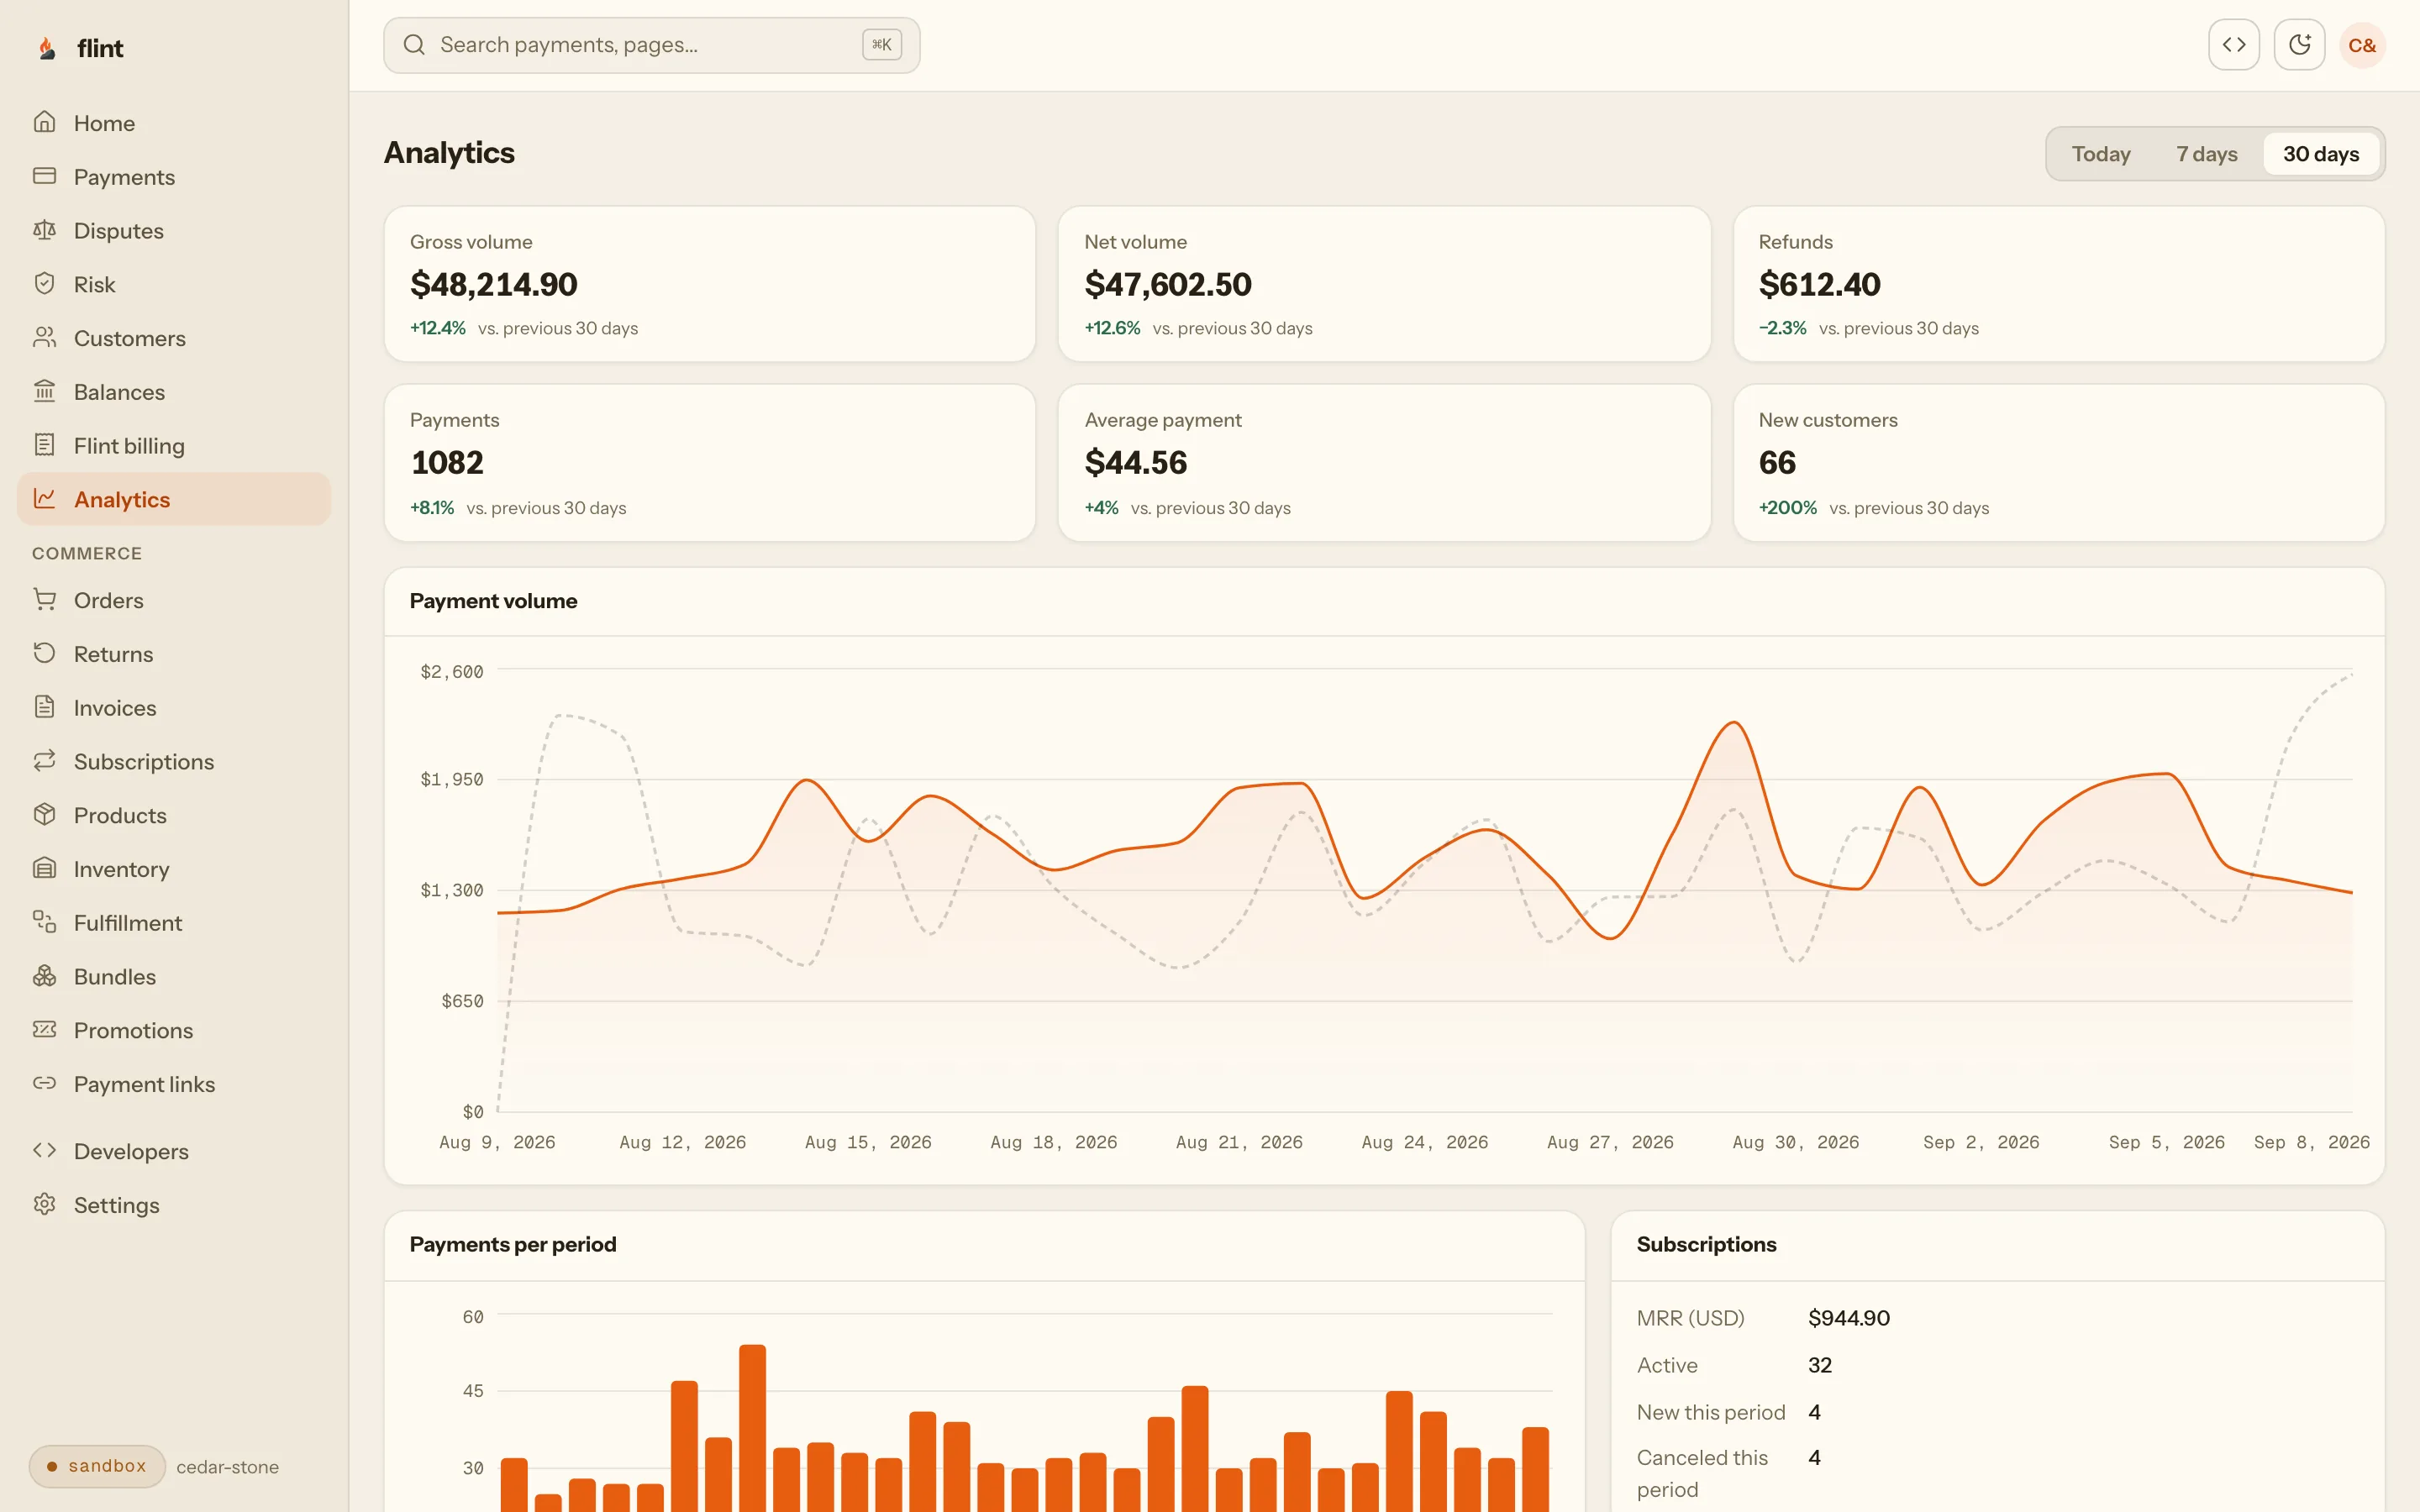Click the Orders cart icon
Image resolution: width=2420 pixels, height=1512 pixels.
point(44,599)
